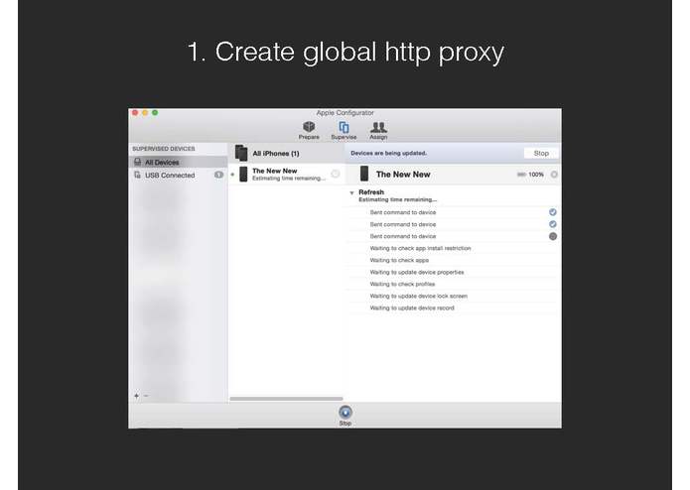Click checkmark of first Sent command row
690x490 pixels.
tap(553, 212)
